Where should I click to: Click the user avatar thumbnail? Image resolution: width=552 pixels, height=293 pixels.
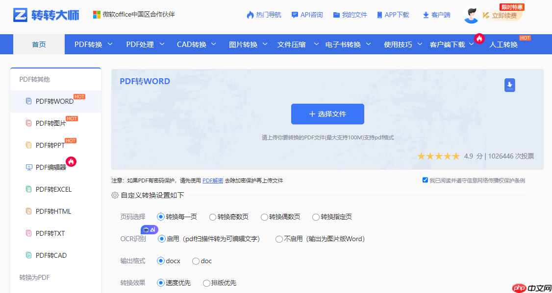pyautogui.click(x=471, y=15)
